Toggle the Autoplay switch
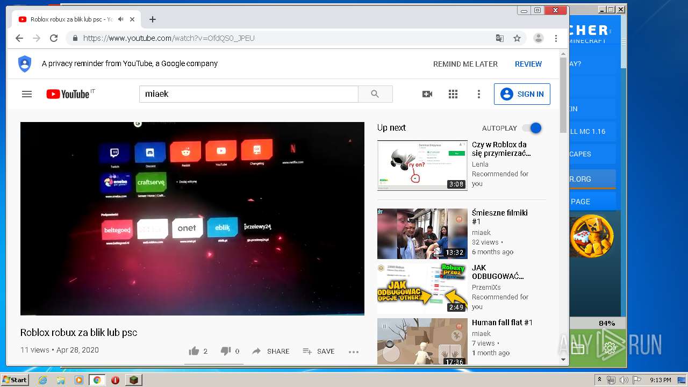The image size is (688, 387). (532, 128)
